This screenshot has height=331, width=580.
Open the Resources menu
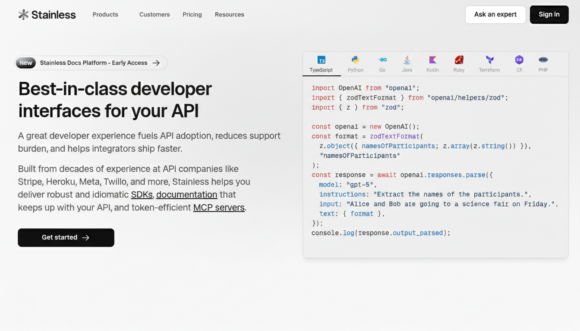(230, 15)
